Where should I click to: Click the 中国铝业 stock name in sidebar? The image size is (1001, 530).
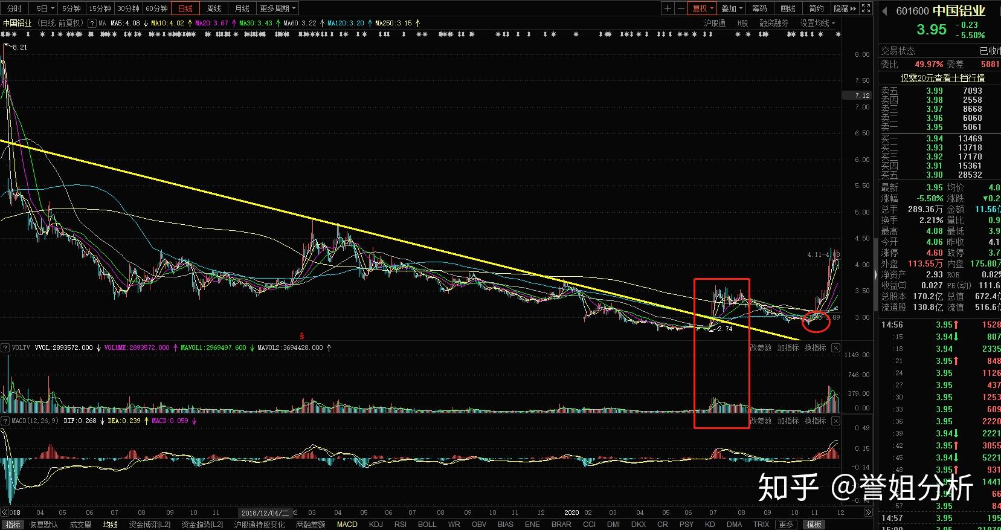(959, 11)
